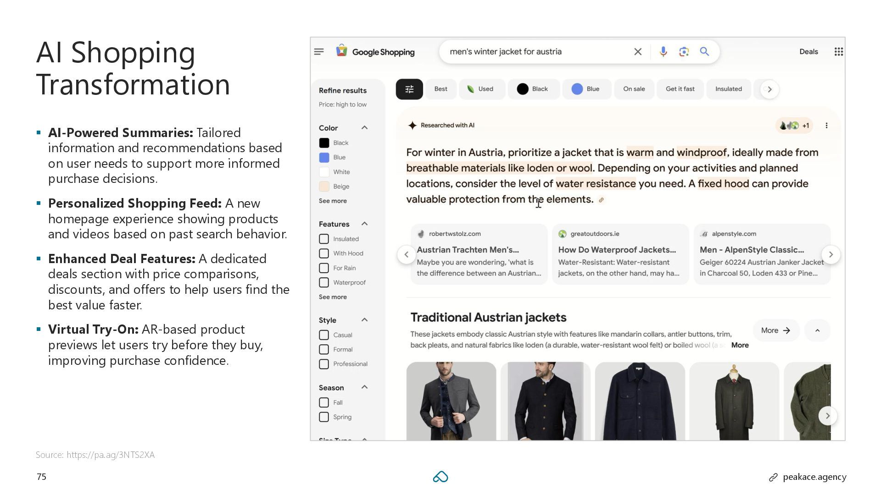Click the voice search microphone icon
This screenshot has width=881, height=495.
point(663,52)
